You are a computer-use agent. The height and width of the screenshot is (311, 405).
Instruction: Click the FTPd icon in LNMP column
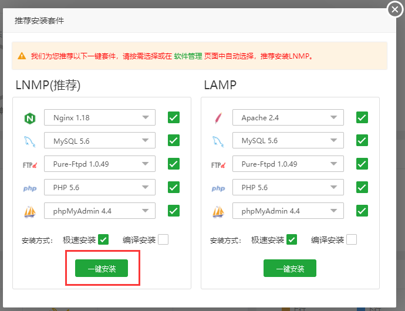pyautogui.click(x=30, y=165)
